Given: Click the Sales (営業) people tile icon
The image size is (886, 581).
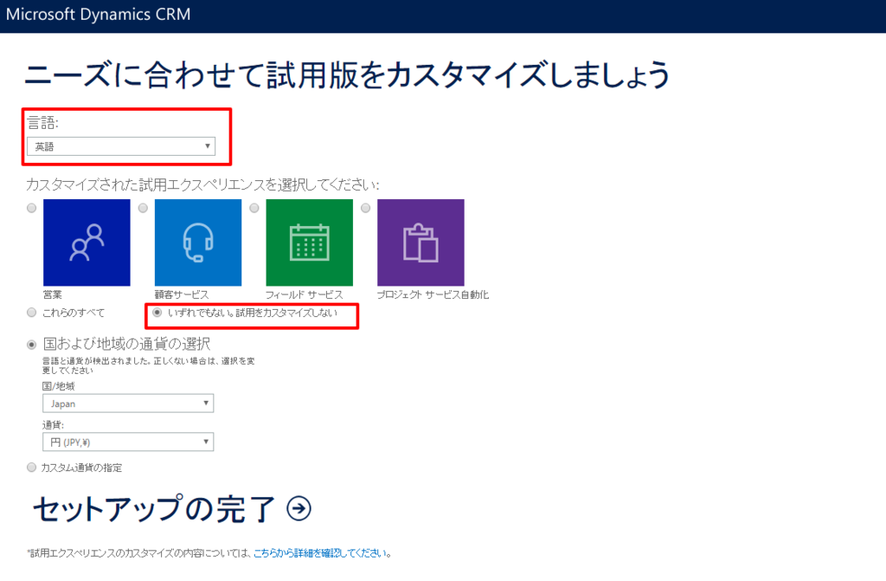Looking at the screenshot, I should click(x=87, y=242).
